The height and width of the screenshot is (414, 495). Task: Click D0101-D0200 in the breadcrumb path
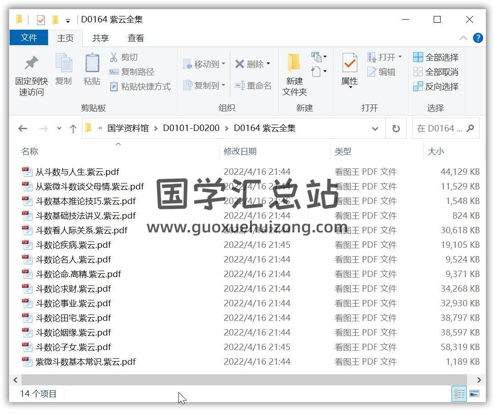(x=191, y=128)
